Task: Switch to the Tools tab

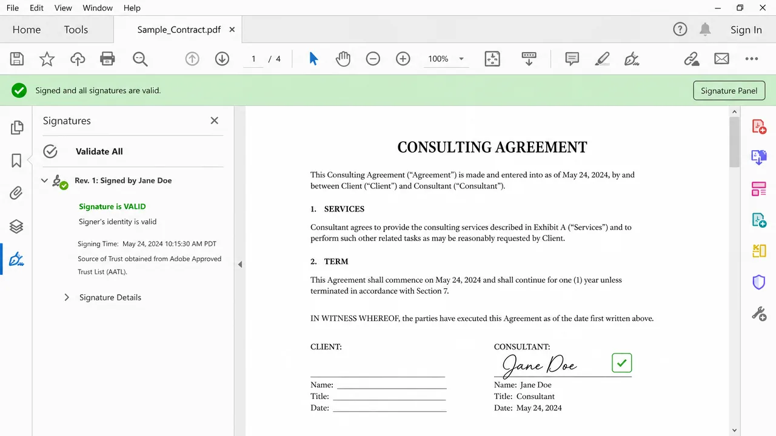Action: click(76, 30)
